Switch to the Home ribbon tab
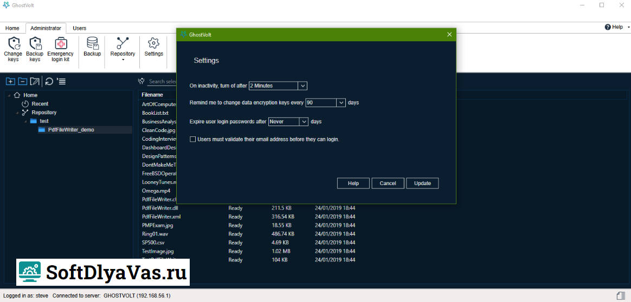 12,28
